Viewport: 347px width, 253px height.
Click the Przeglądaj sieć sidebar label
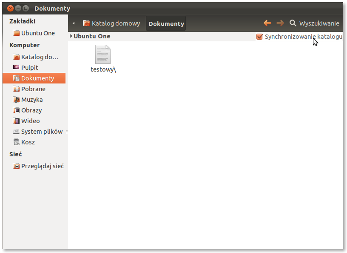[x=42, y=166]
